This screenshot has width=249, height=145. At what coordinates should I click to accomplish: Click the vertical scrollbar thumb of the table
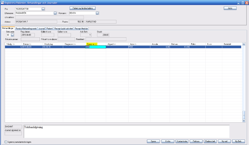244,115
